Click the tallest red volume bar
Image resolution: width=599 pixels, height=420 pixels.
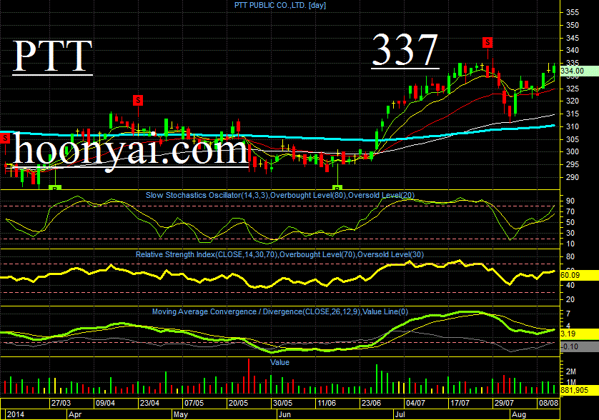249,376
